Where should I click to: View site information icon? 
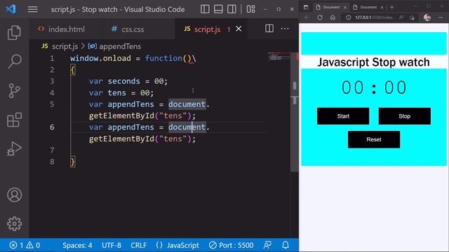click(348, 17)
